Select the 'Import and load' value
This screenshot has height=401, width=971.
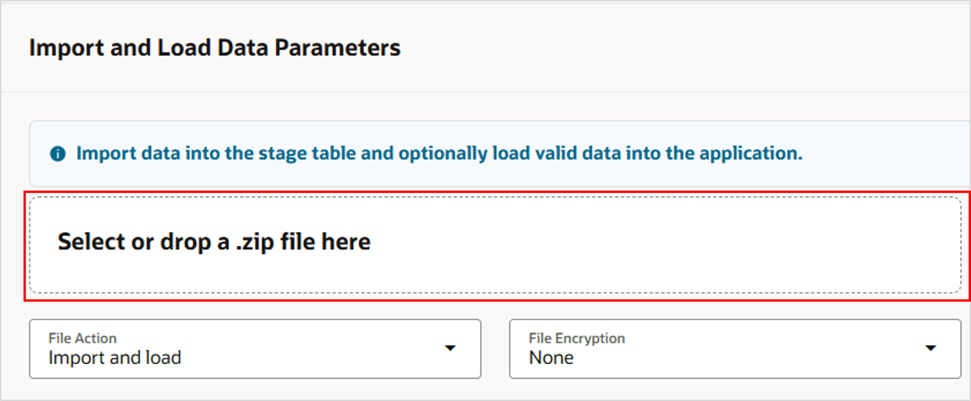[x=115, y=358]
